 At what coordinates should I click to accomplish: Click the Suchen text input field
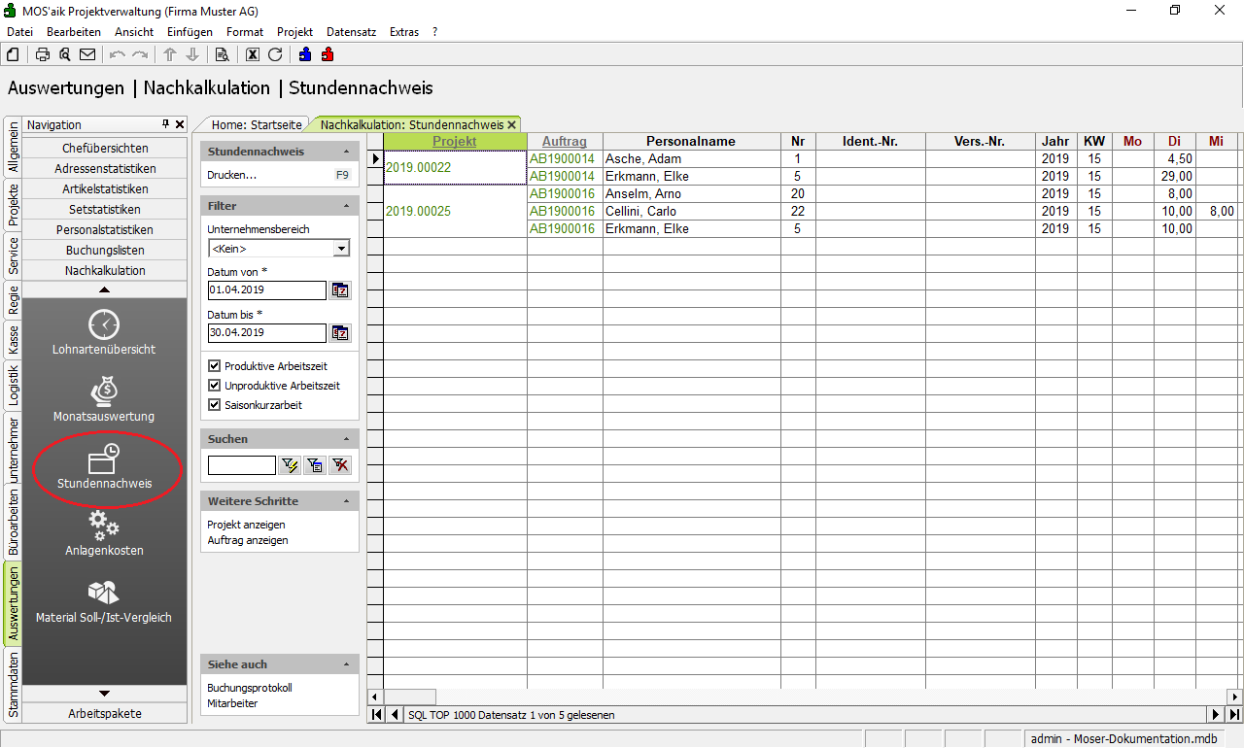241,465
